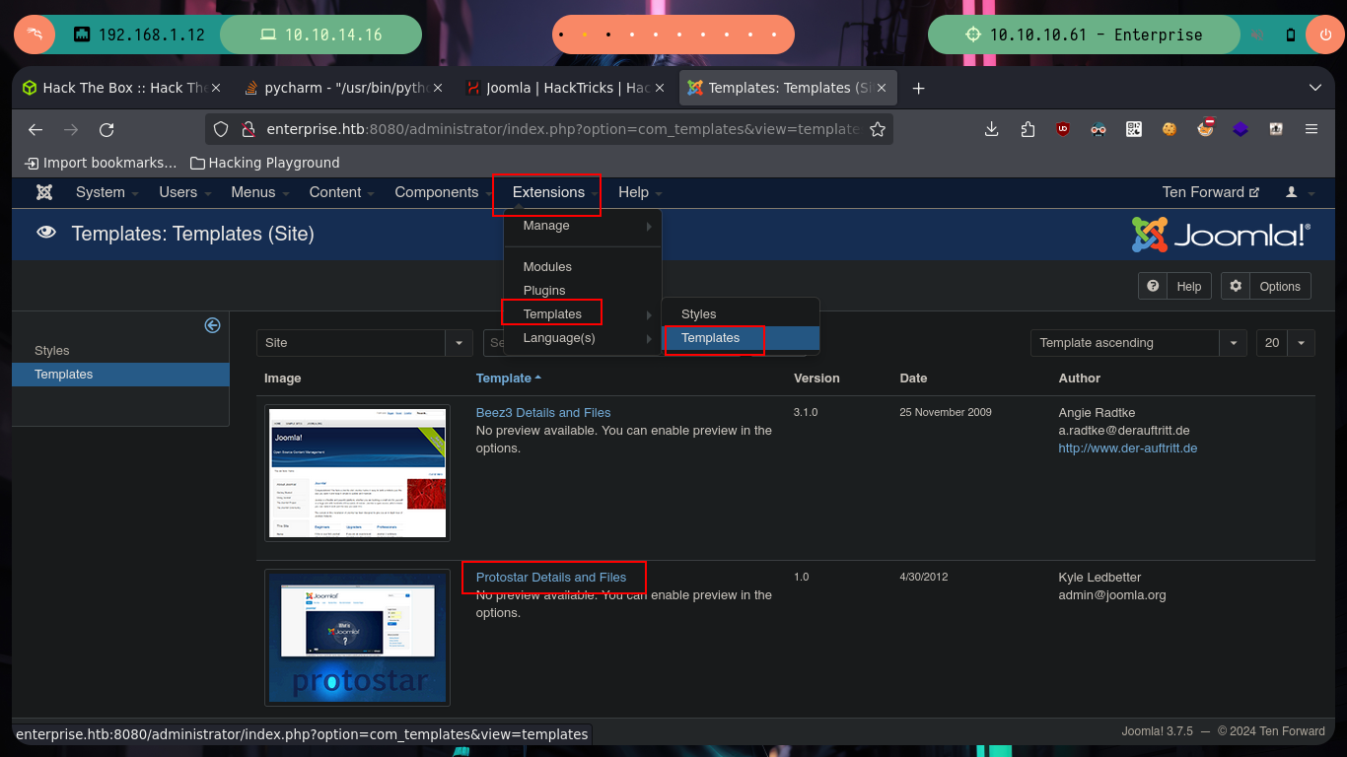Sort by the Template column header
This screenshot has width=1347, height=757.
(x=508, y=378)
